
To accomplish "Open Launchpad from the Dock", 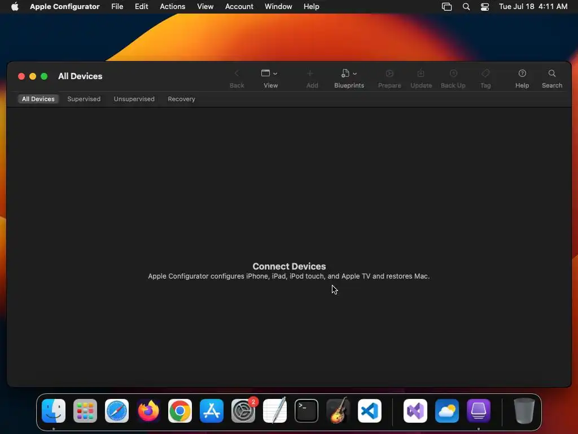I will (x=85, y=411).
